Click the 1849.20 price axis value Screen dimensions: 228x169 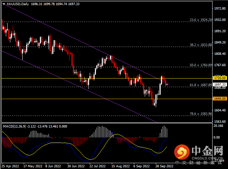pyautogui.click(x=220, y=42)
